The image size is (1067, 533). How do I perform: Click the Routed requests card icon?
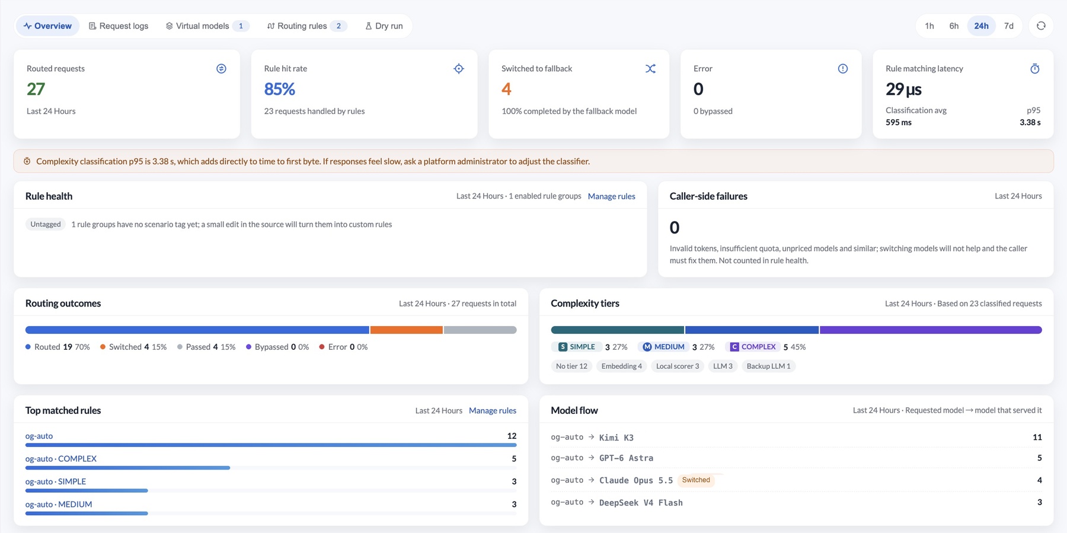point(221,69)
